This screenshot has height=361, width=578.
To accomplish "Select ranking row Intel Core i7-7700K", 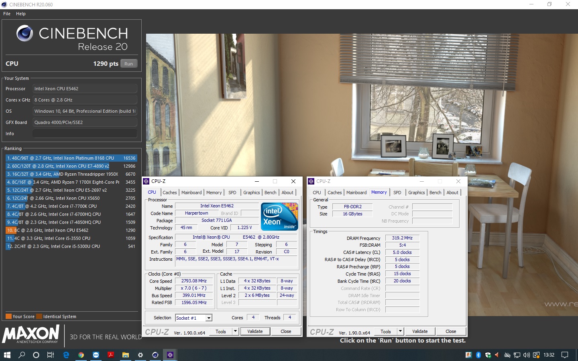I will click(71, 206).
